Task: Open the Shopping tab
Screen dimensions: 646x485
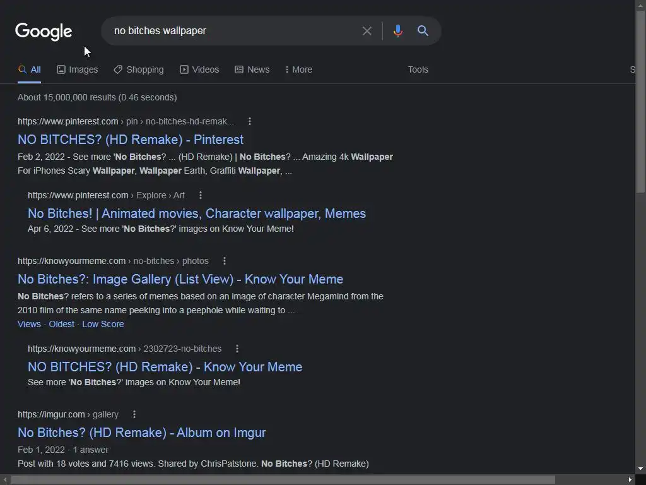Action: point(139,69)
